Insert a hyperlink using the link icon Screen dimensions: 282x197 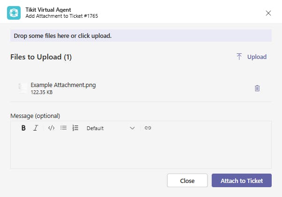tap(148, 128)
